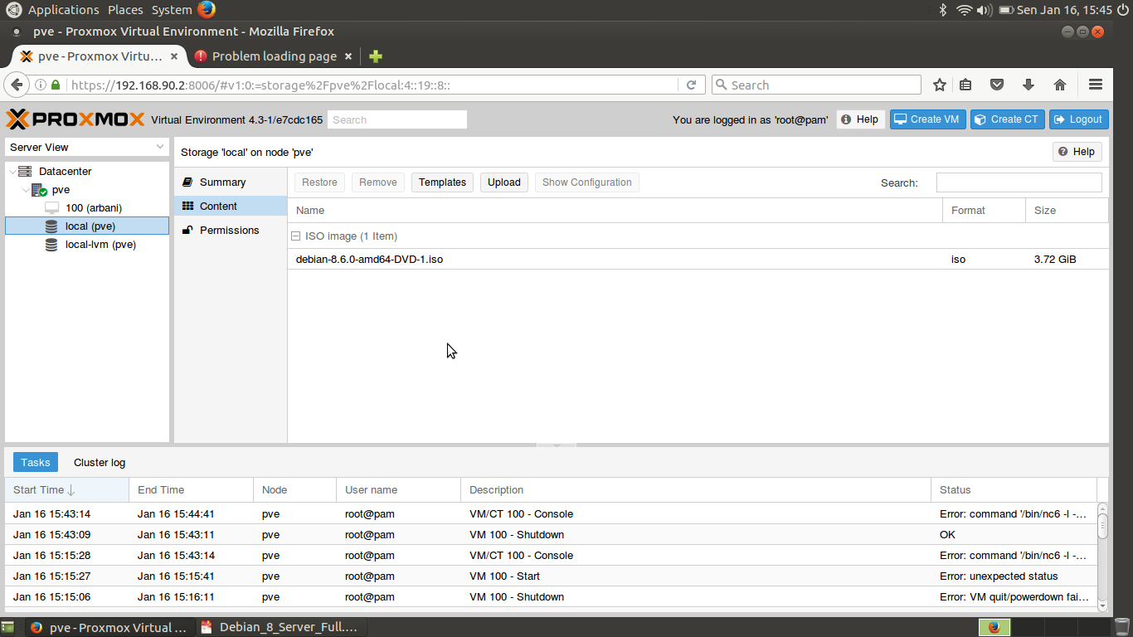Viewport: 1133px width, 637px height.
Task: Click the battery indicator icon
Action: click(x=1006, y=10)
